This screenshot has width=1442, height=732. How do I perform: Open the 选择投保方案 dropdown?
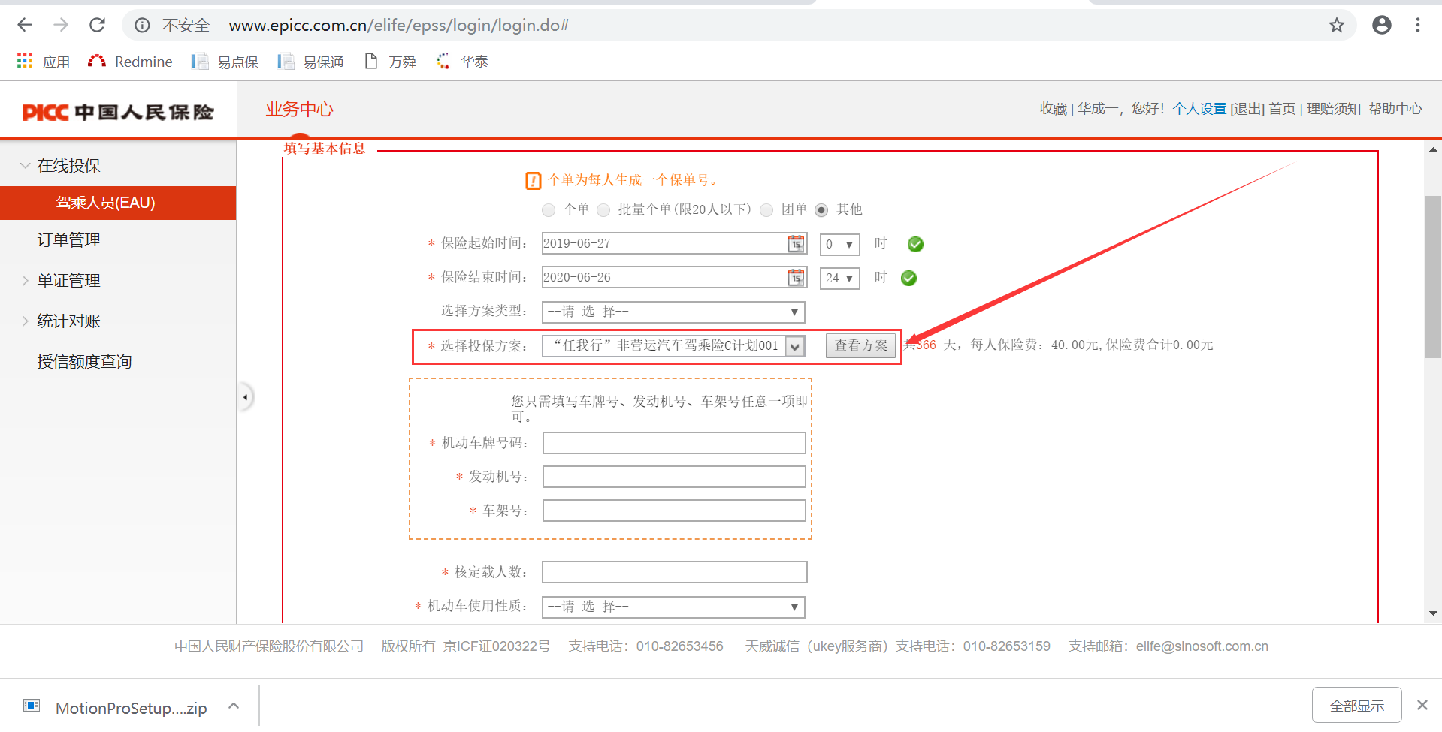click(673, 345)
